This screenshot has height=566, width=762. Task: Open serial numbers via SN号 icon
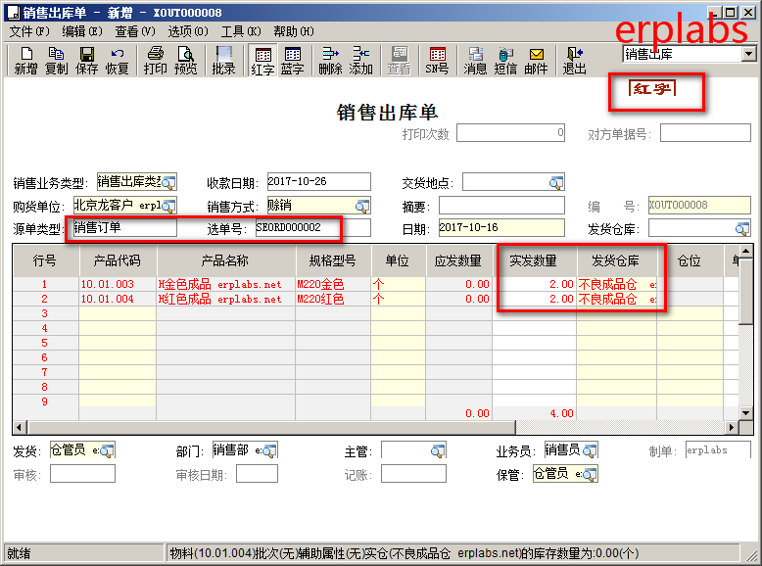coord(437,61)
